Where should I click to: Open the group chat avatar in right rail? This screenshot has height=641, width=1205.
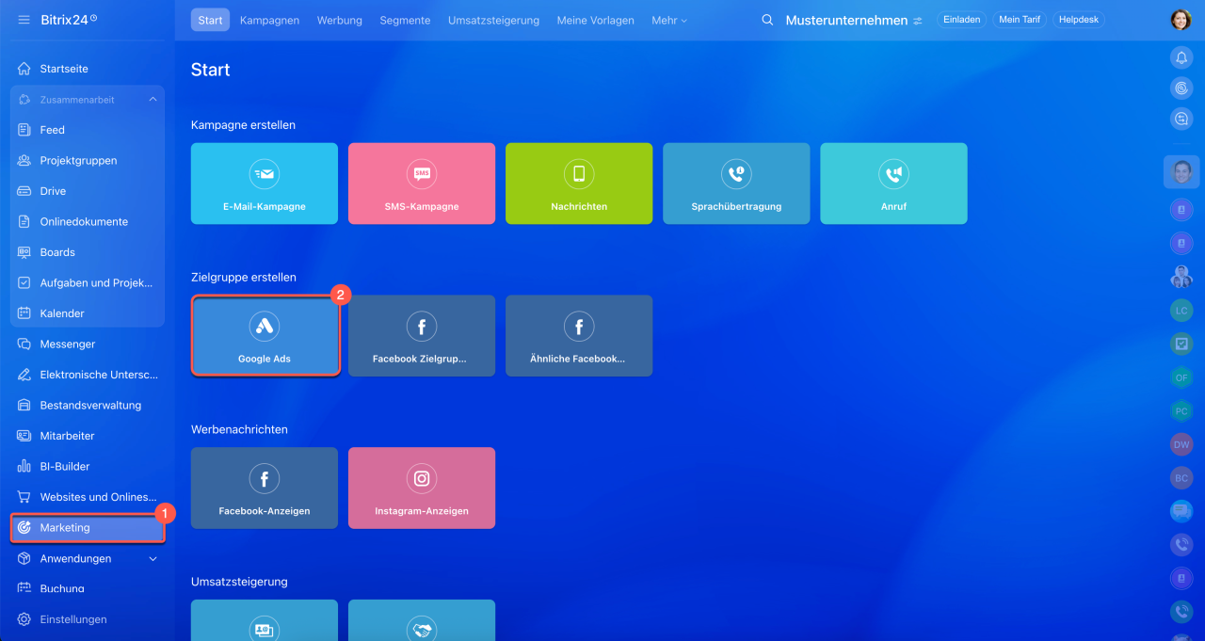coord(1181,277)
